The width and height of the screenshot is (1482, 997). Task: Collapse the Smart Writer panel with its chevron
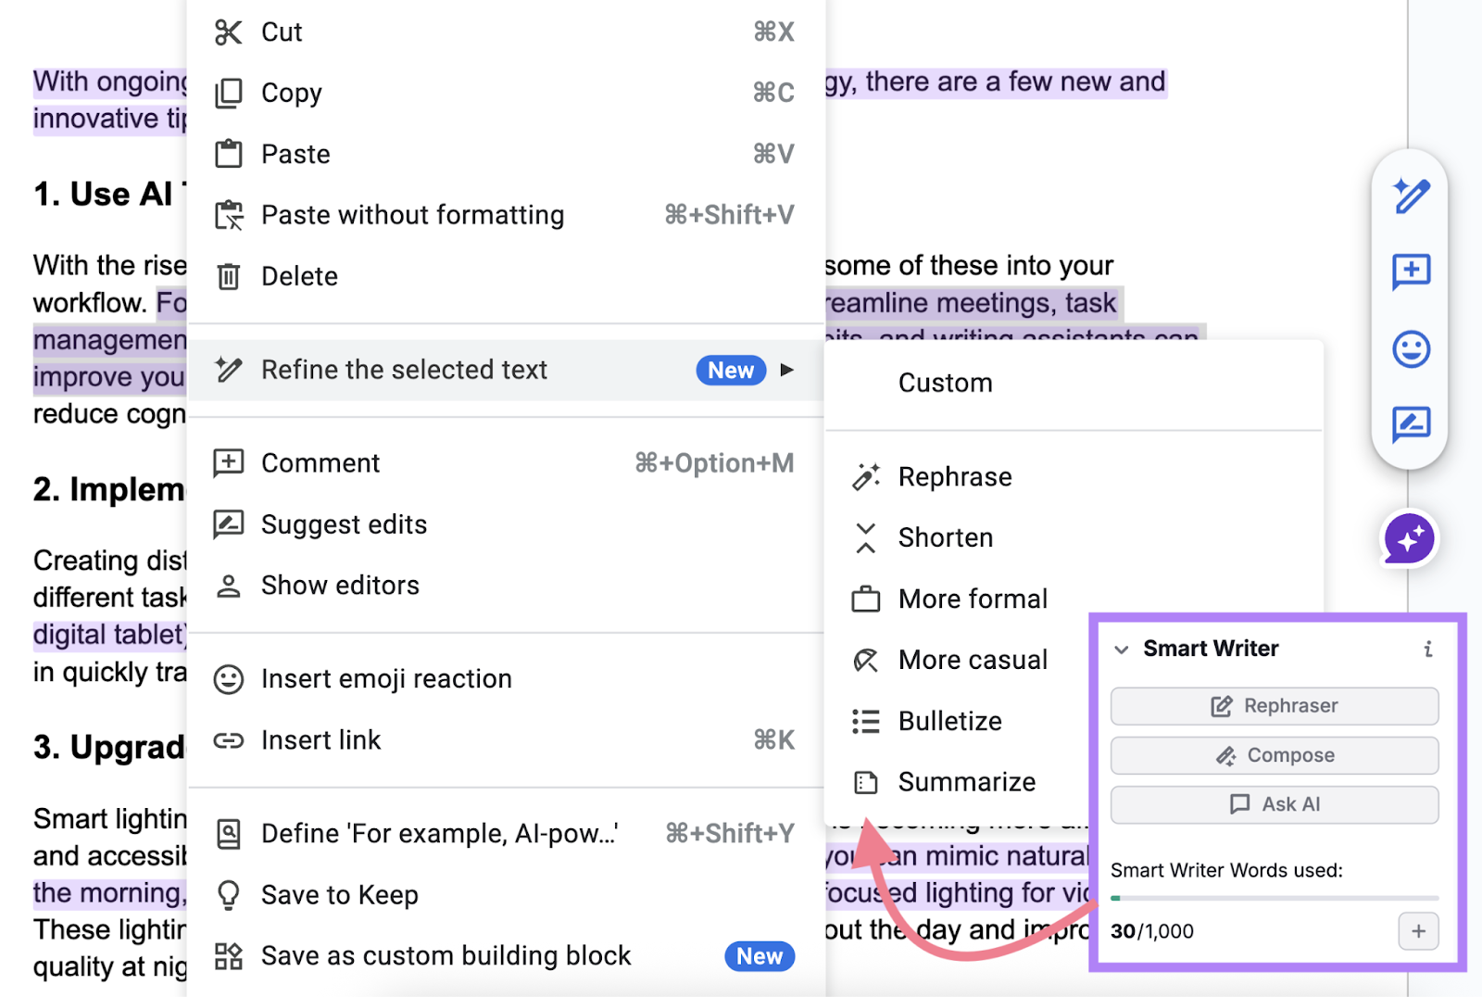point(1123,649)
